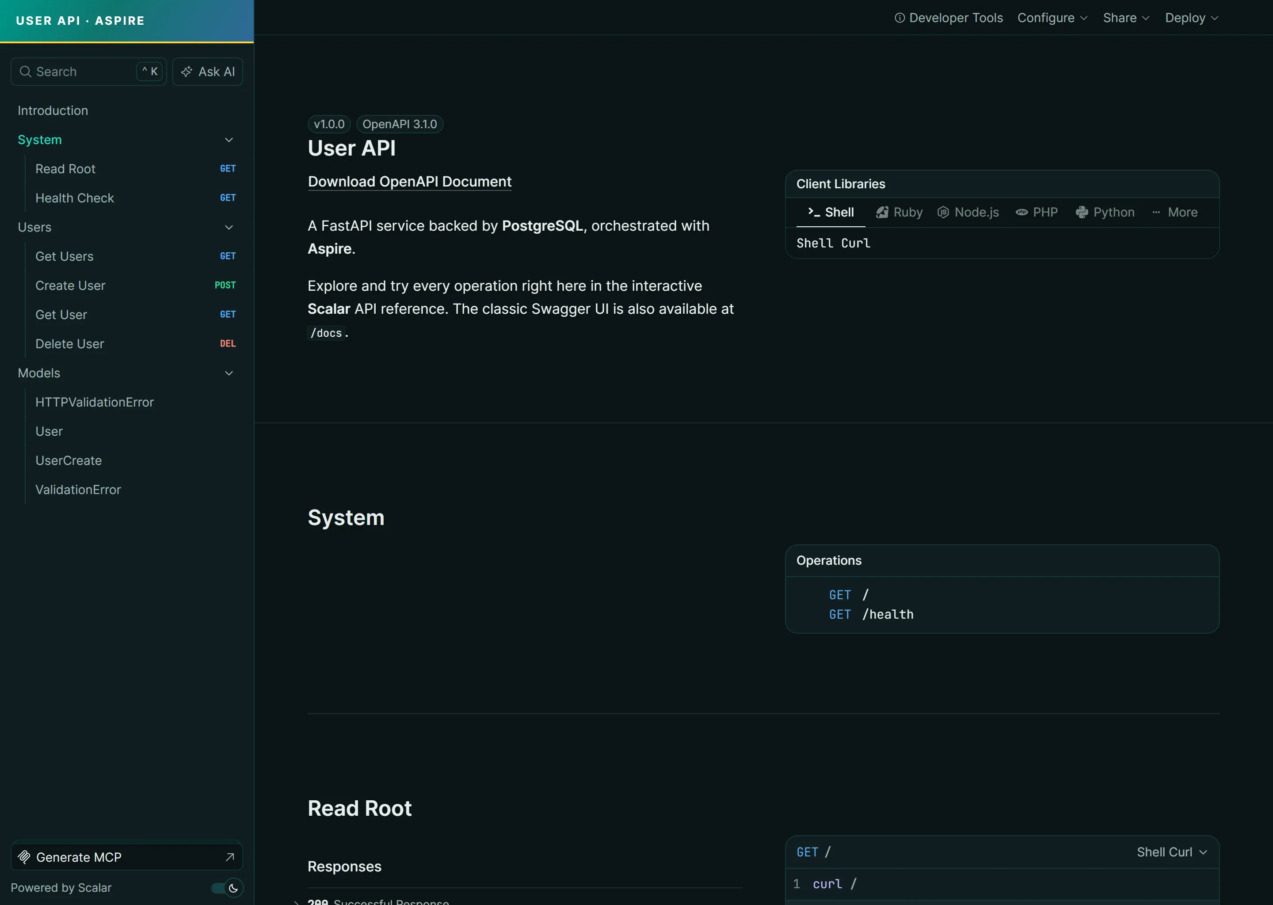Click the Generate MCP button

(126, 856)
